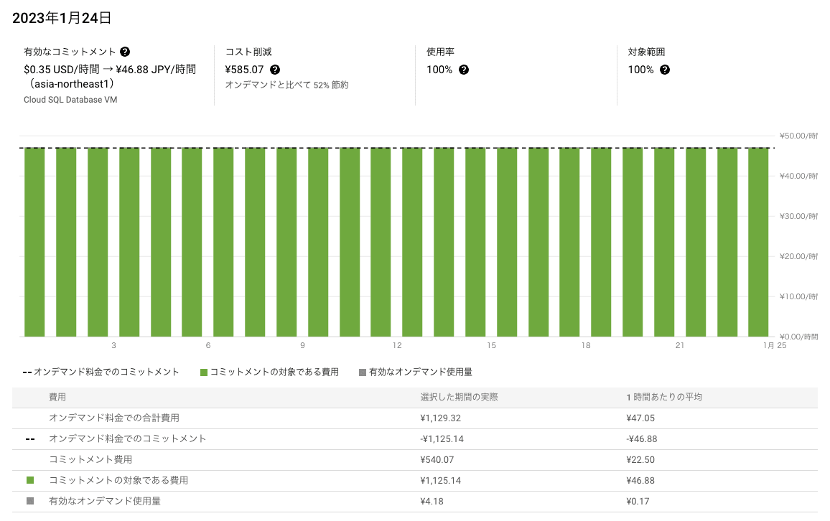Screen dimensions: 830x521
Task: Click the ¥47.05 cell
Action: tap(640, 418)
